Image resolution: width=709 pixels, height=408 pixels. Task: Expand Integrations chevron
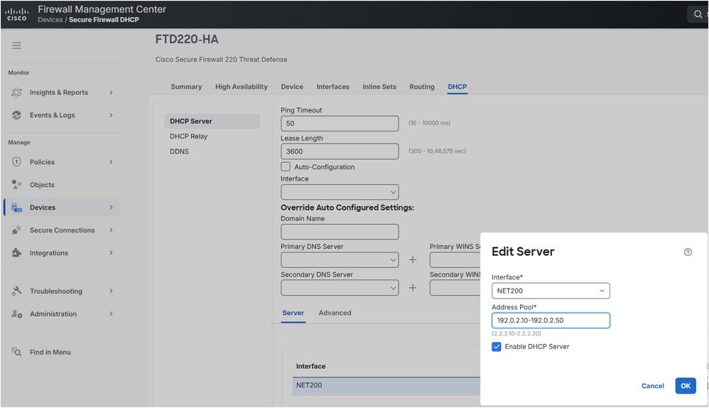(x=112, y=252)
